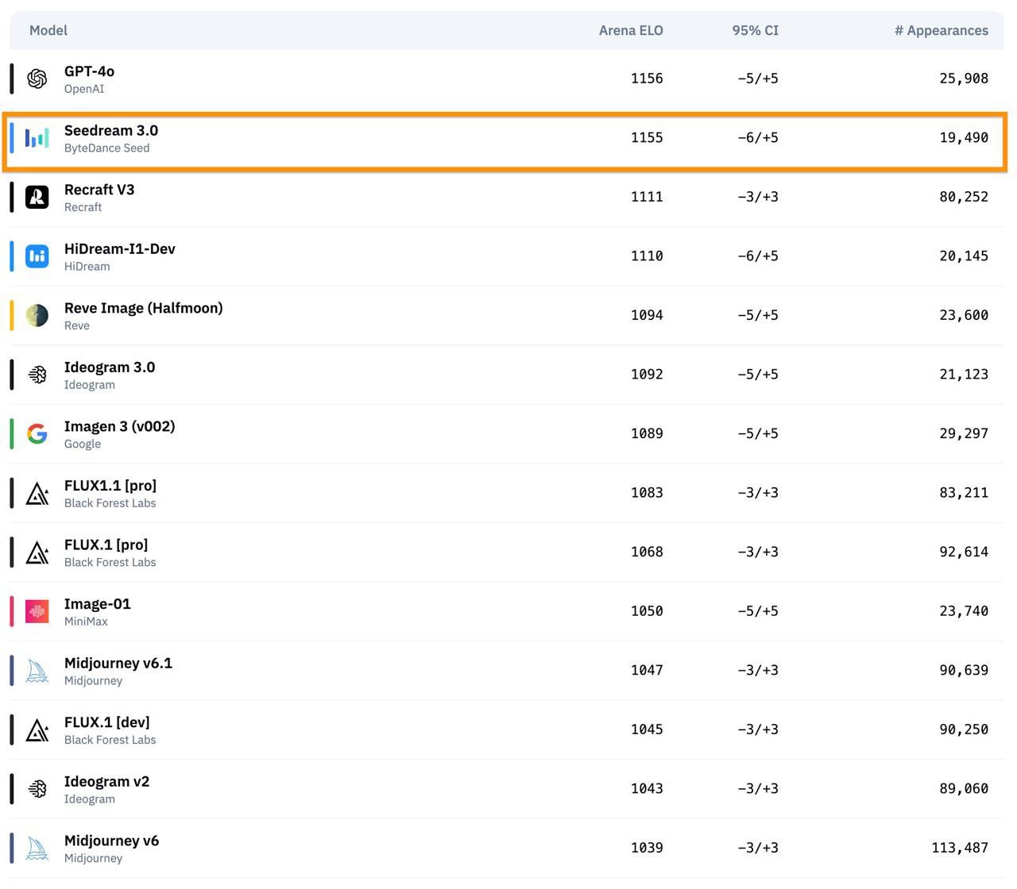Screen dimensions: 1017x889
Task: Click the ByteDance Seed creator label
Action: coord(107,148)
